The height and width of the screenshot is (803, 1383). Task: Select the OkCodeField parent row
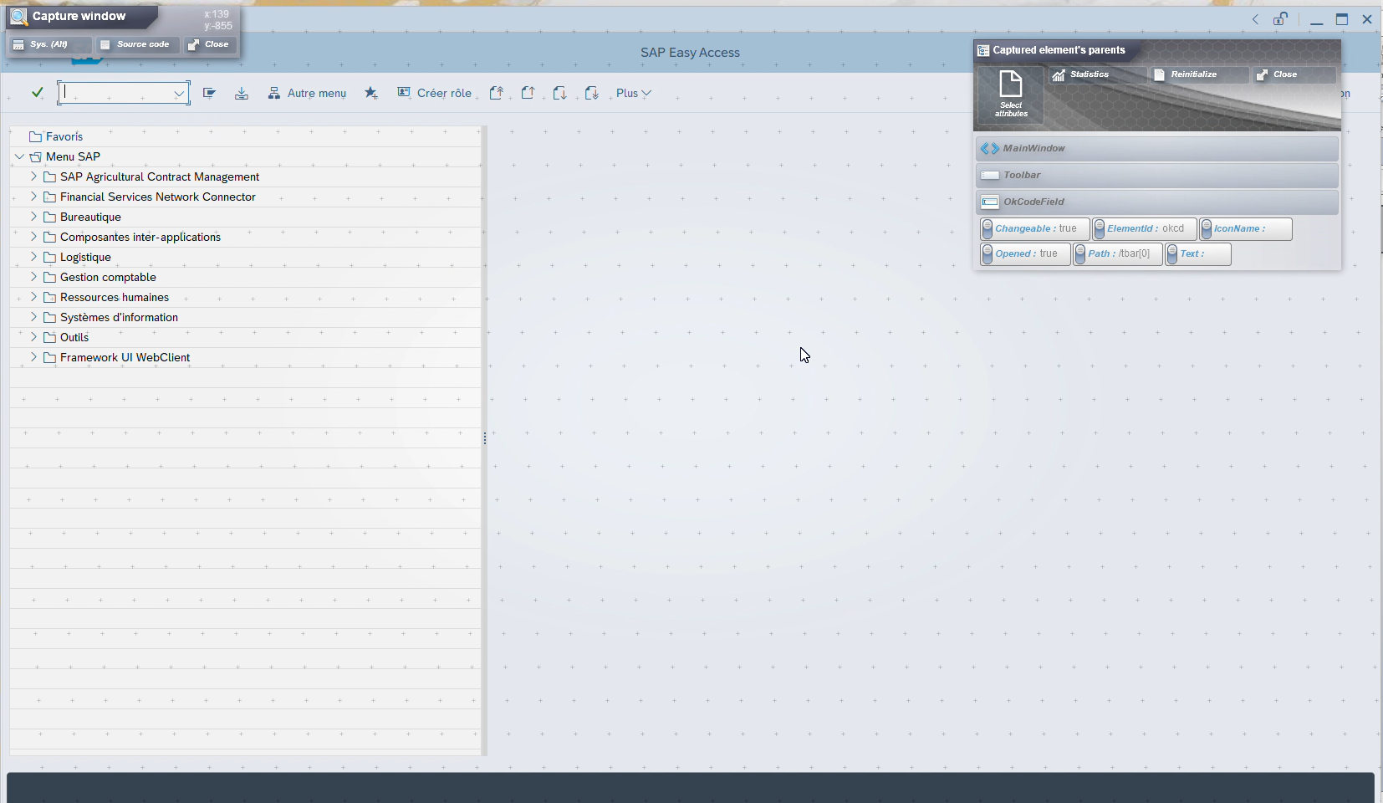[1157, 202]
